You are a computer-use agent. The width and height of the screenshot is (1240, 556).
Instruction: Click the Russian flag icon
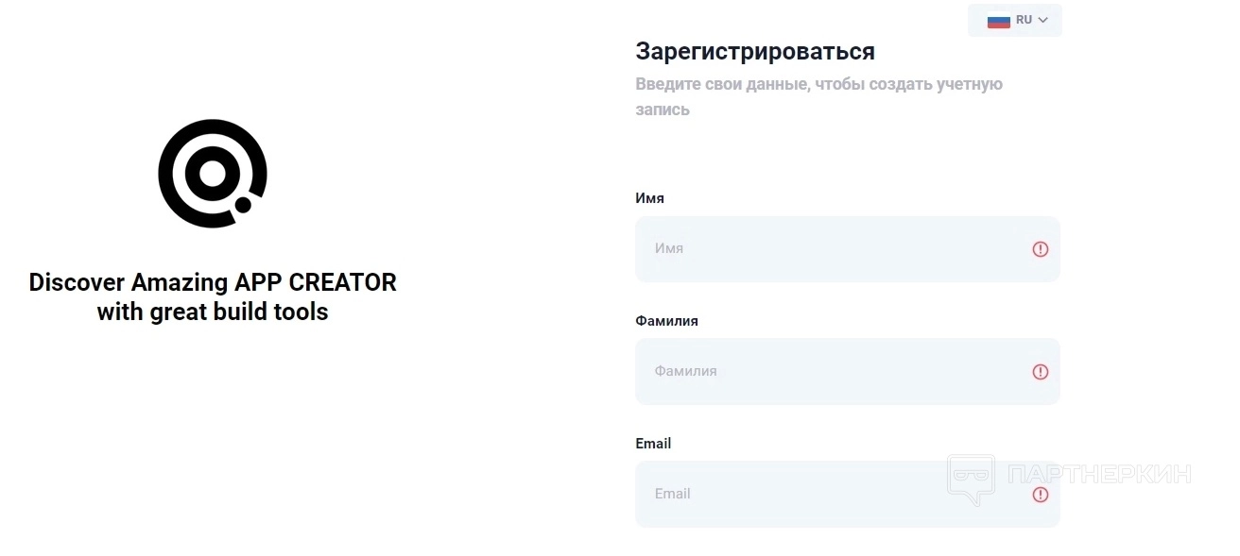(998, 20)
